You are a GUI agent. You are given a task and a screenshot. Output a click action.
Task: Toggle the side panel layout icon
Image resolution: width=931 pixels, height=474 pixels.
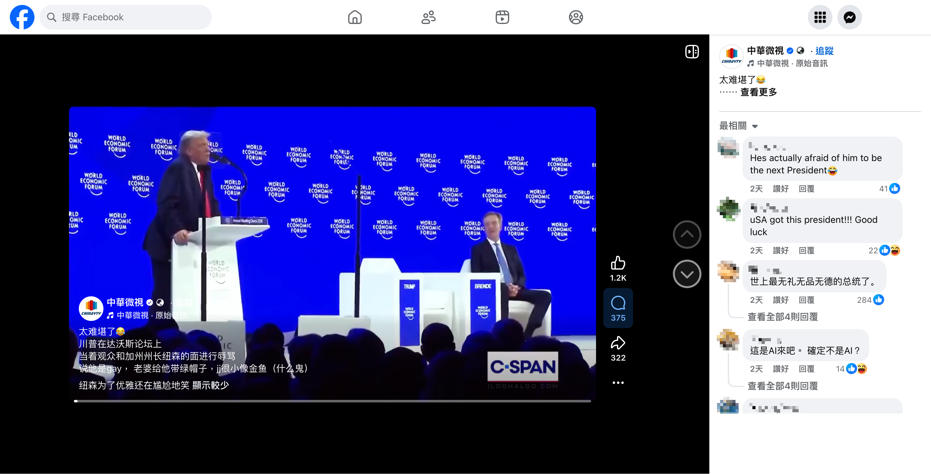(692, 52)
